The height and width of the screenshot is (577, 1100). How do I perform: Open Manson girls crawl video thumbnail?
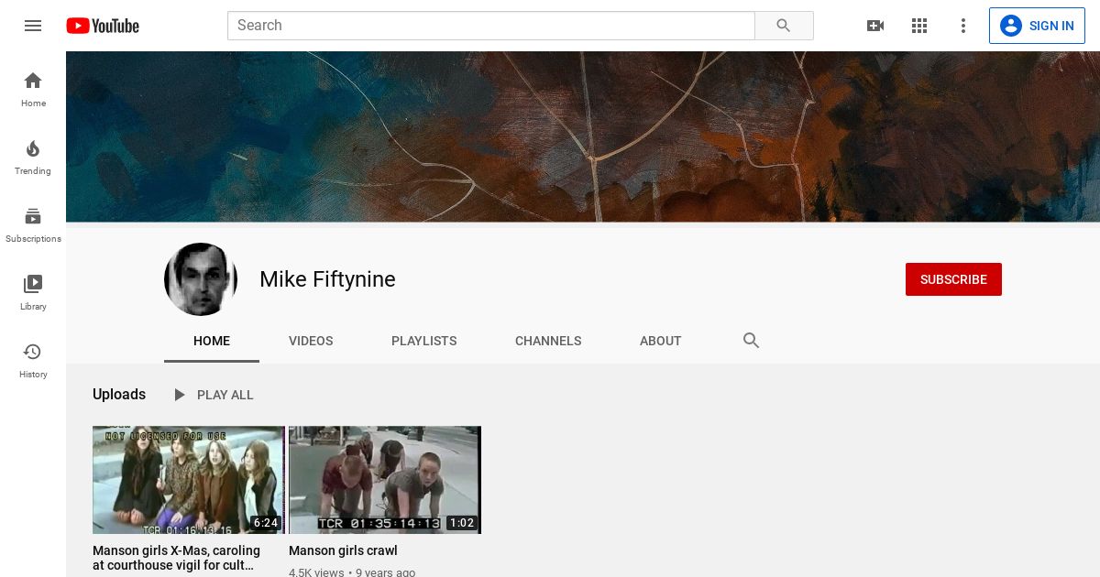click(385, 480)
